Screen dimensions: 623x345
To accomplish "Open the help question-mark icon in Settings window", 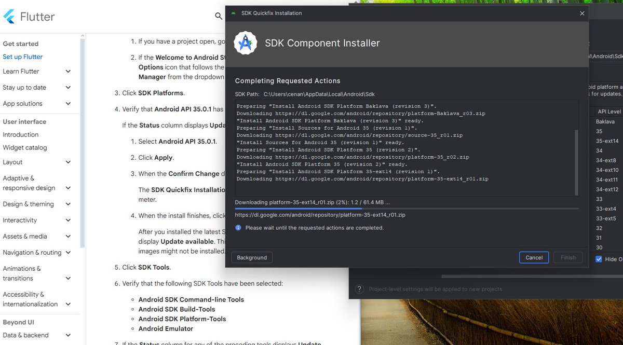I will [x=359, y=289].
